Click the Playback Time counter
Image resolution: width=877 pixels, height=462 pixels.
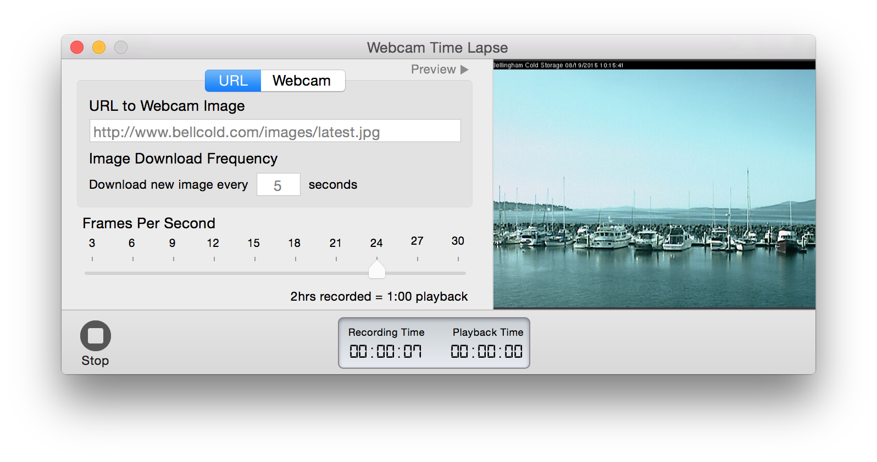[487, 352]
